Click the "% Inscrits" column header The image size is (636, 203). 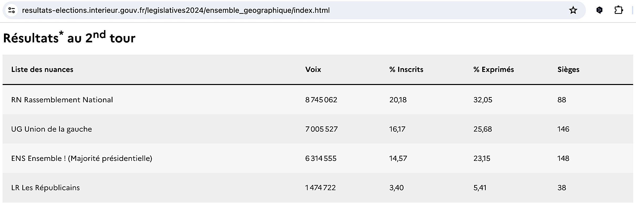(x=406, y=70)
